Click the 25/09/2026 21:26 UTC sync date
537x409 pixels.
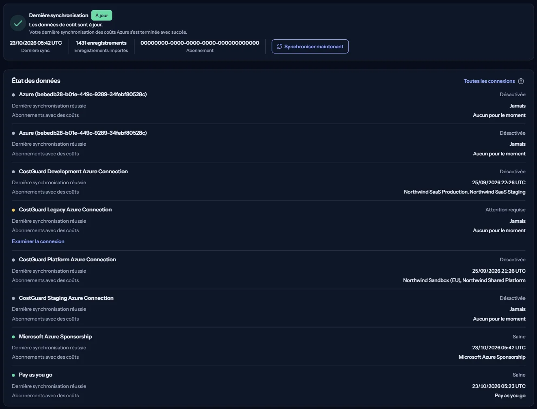[499, 271]
